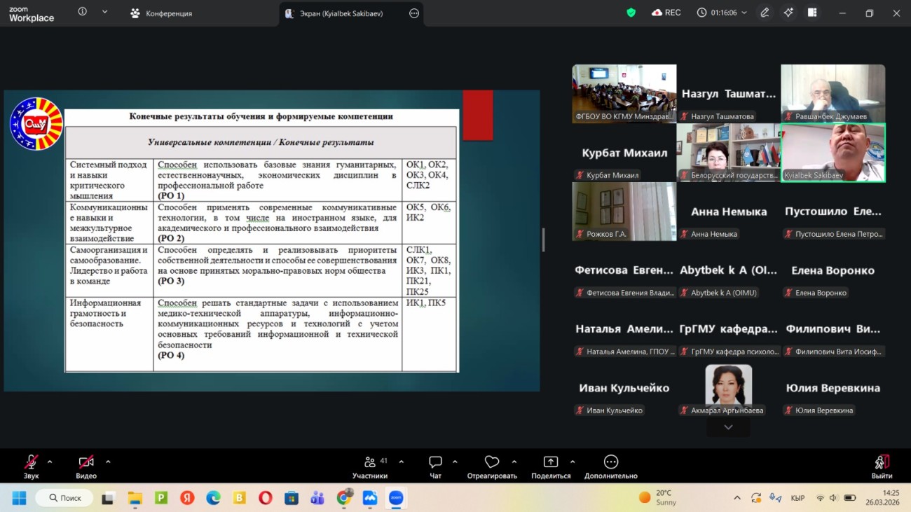
Task: Open the annotation pencil tool
Action: (x=765, y=13)
